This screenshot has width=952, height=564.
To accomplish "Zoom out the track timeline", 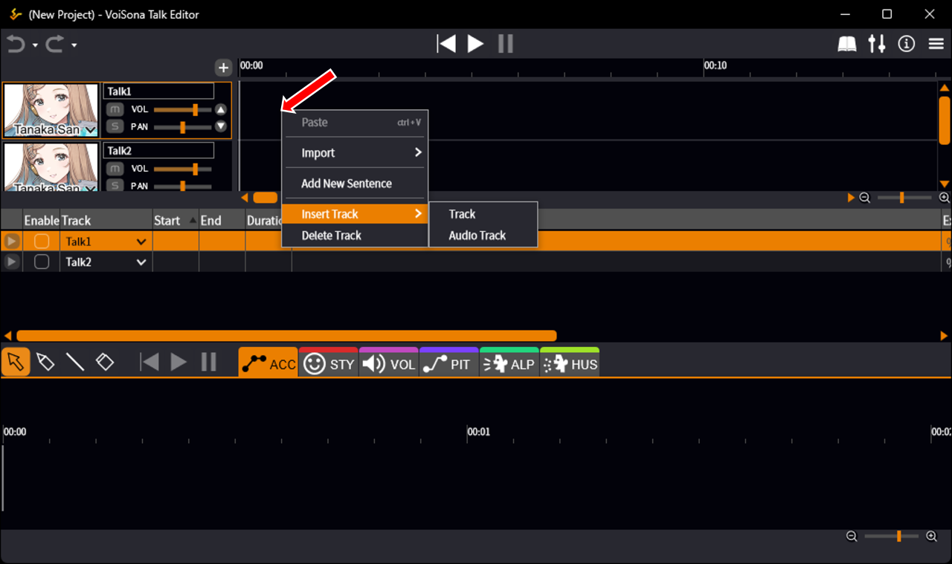I will point(865,198).
